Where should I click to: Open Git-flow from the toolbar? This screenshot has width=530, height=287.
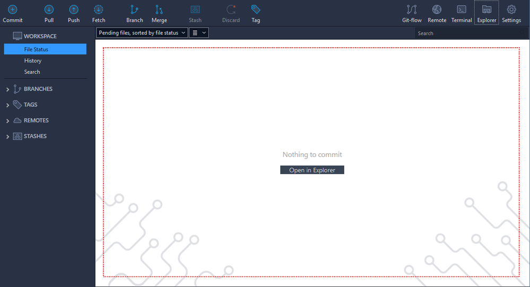point(412,10)
